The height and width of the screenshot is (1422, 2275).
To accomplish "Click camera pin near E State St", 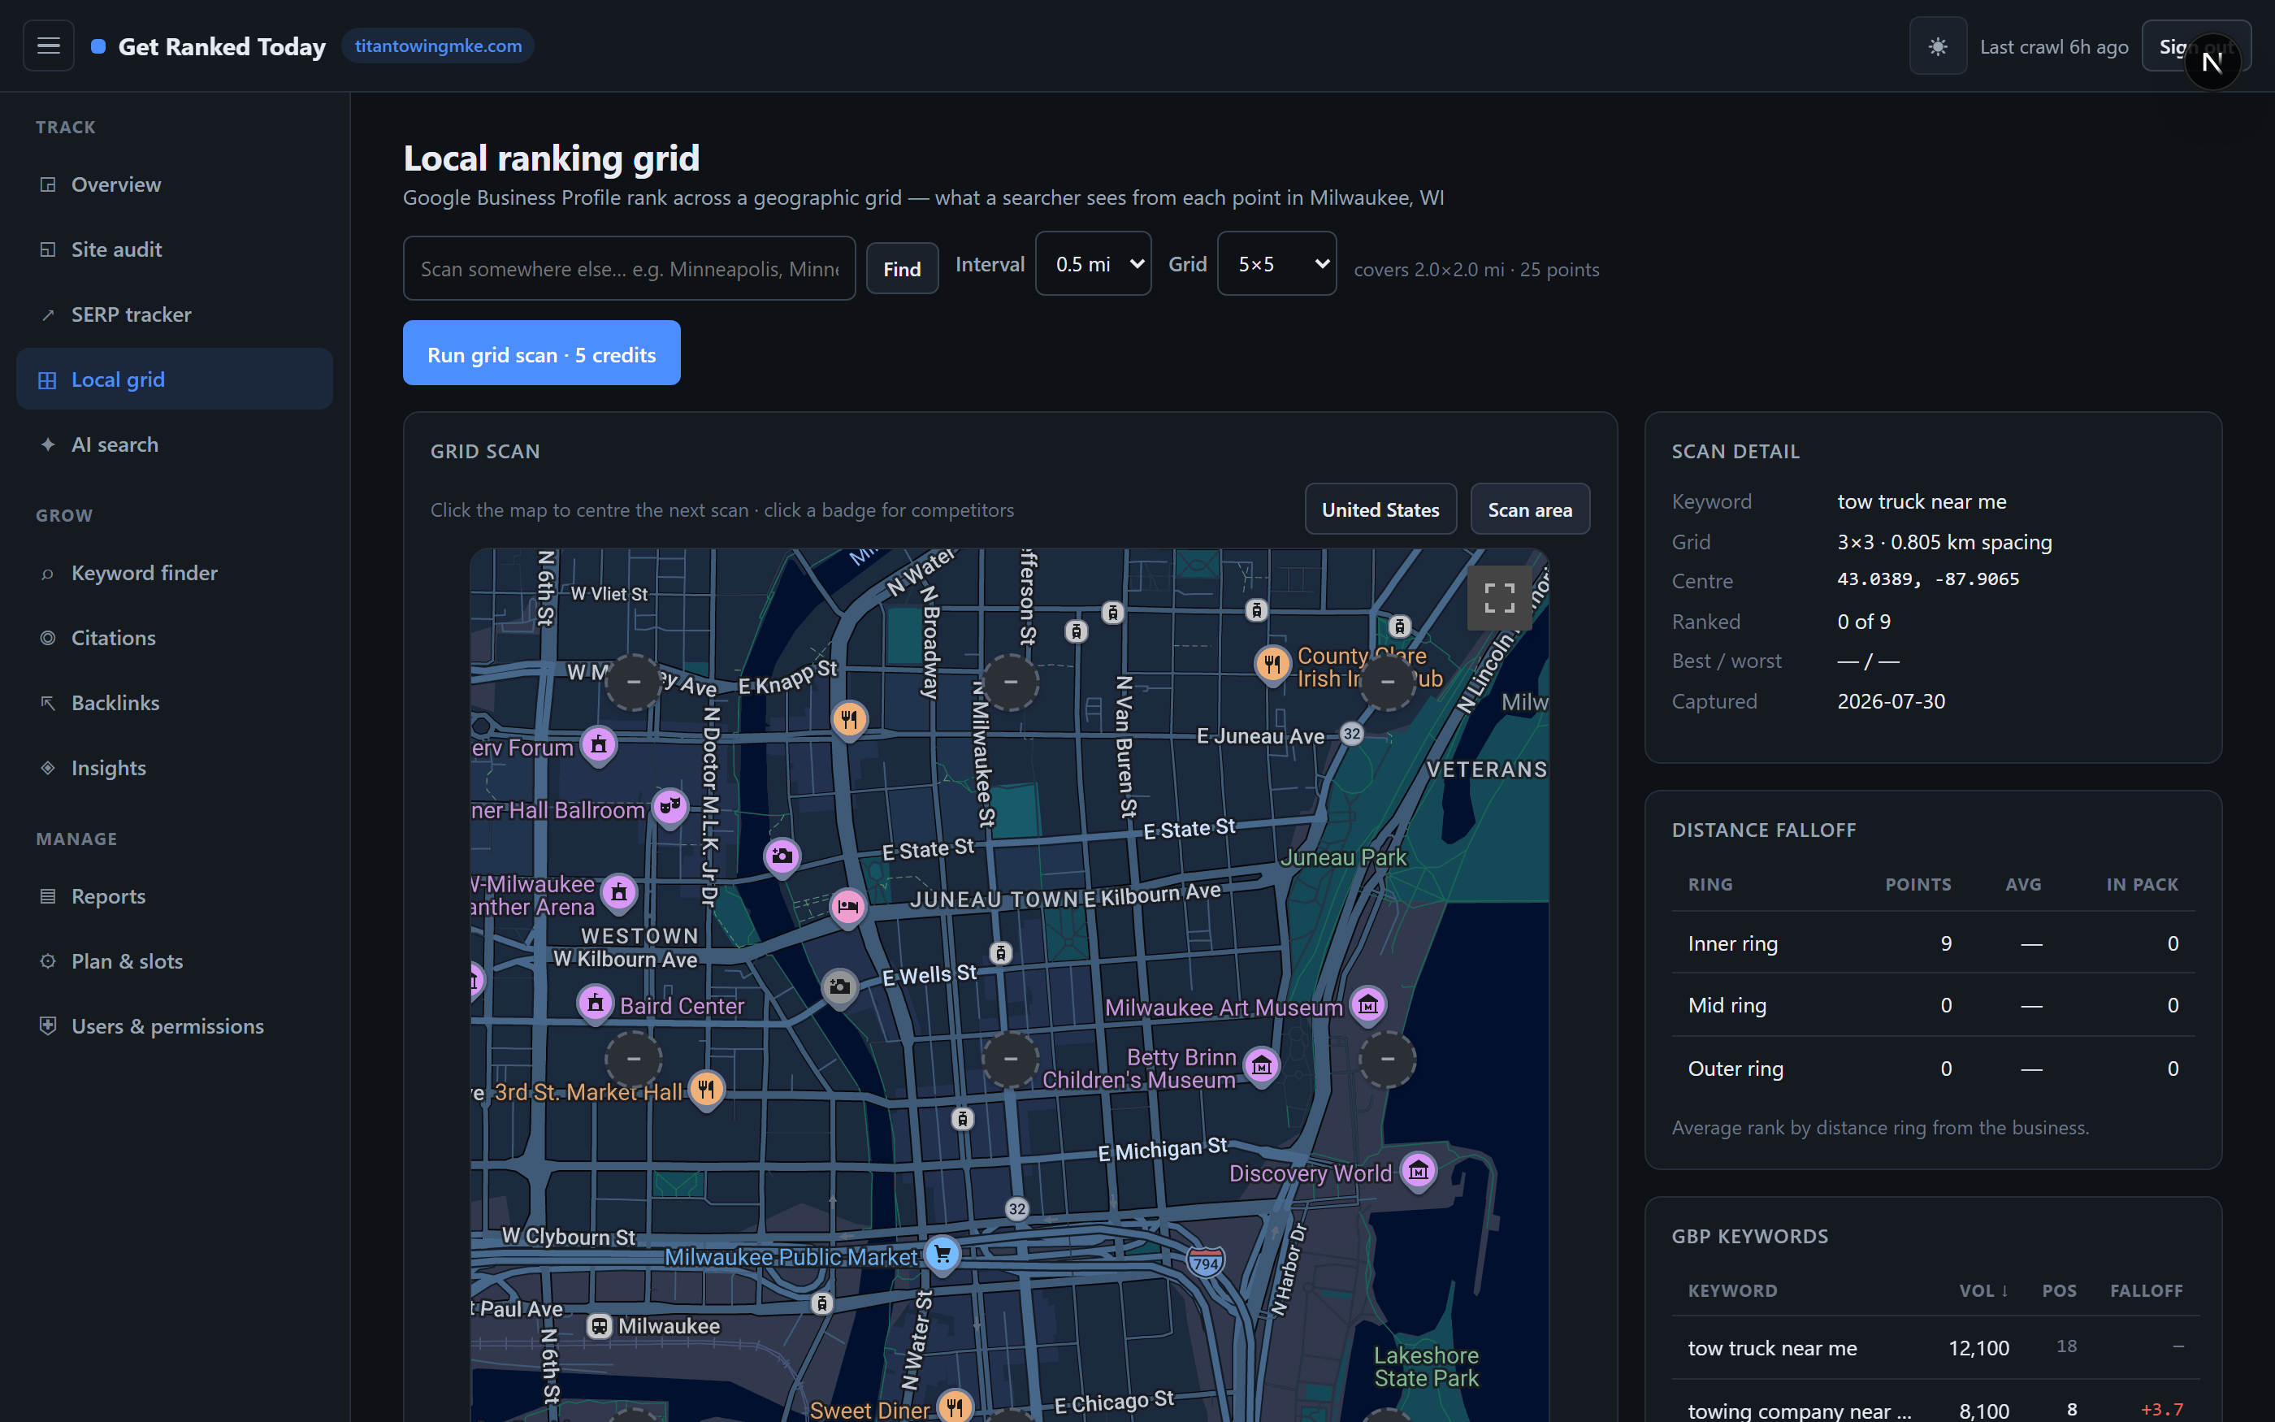I will pyautogui.click(x=782, y=856).
